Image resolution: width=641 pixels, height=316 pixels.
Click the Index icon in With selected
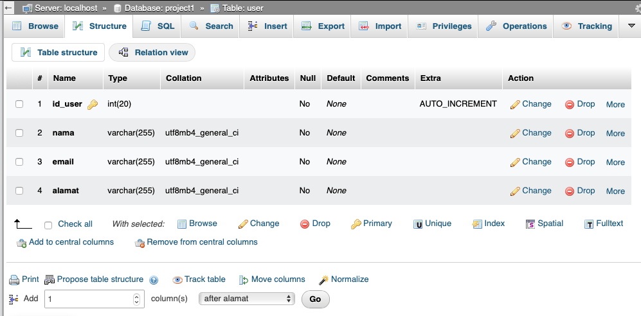tap(477, 224)
